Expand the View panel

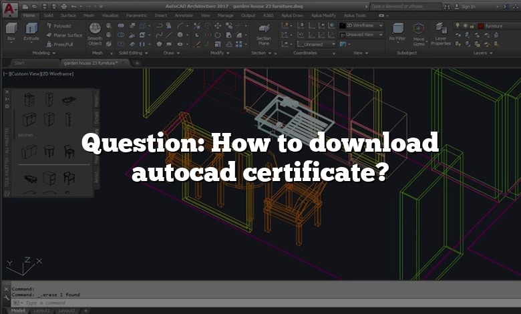click(361, 53)
